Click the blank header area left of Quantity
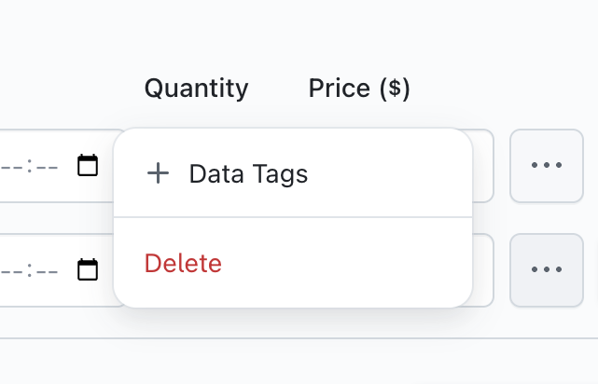Viewport: 598px width, 384px height. (65, 89)
